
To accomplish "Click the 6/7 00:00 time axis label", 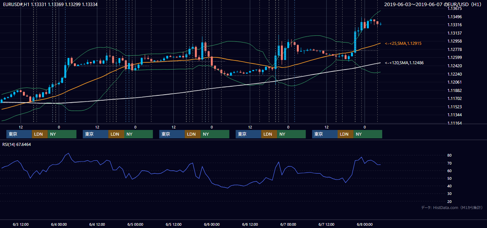I will [x=288, y=224].
